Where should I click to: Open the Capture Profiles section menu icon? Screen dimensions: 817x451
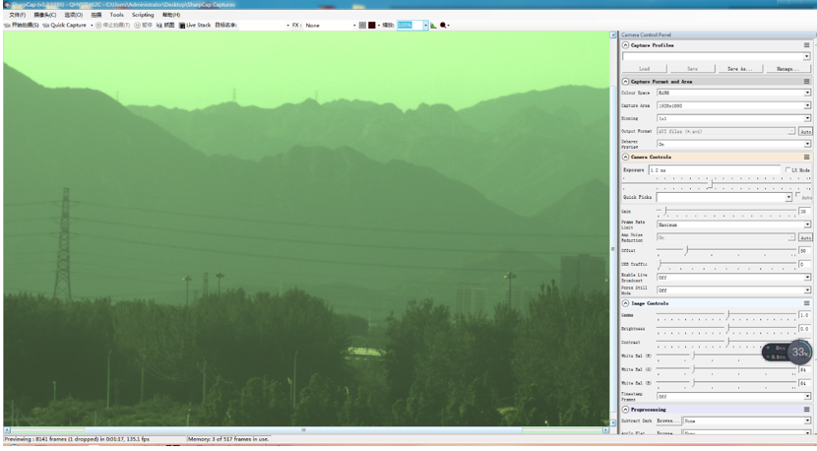[x=806, y=45]
